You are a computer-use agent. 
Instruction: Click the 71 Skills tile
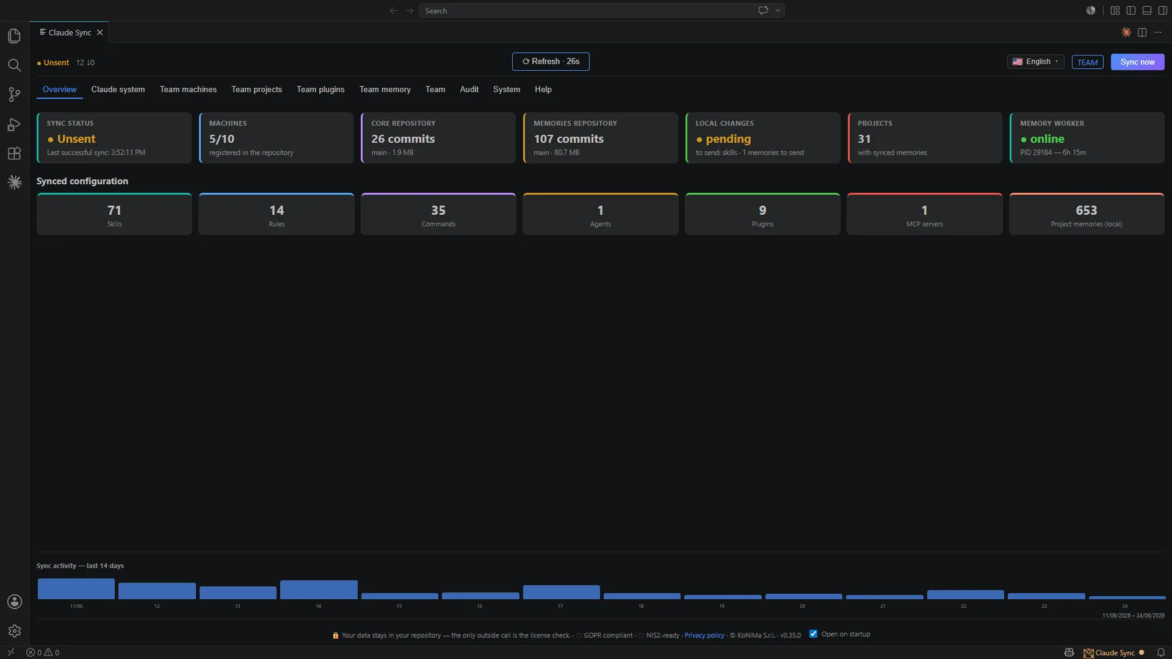click(x=114, y=214)
